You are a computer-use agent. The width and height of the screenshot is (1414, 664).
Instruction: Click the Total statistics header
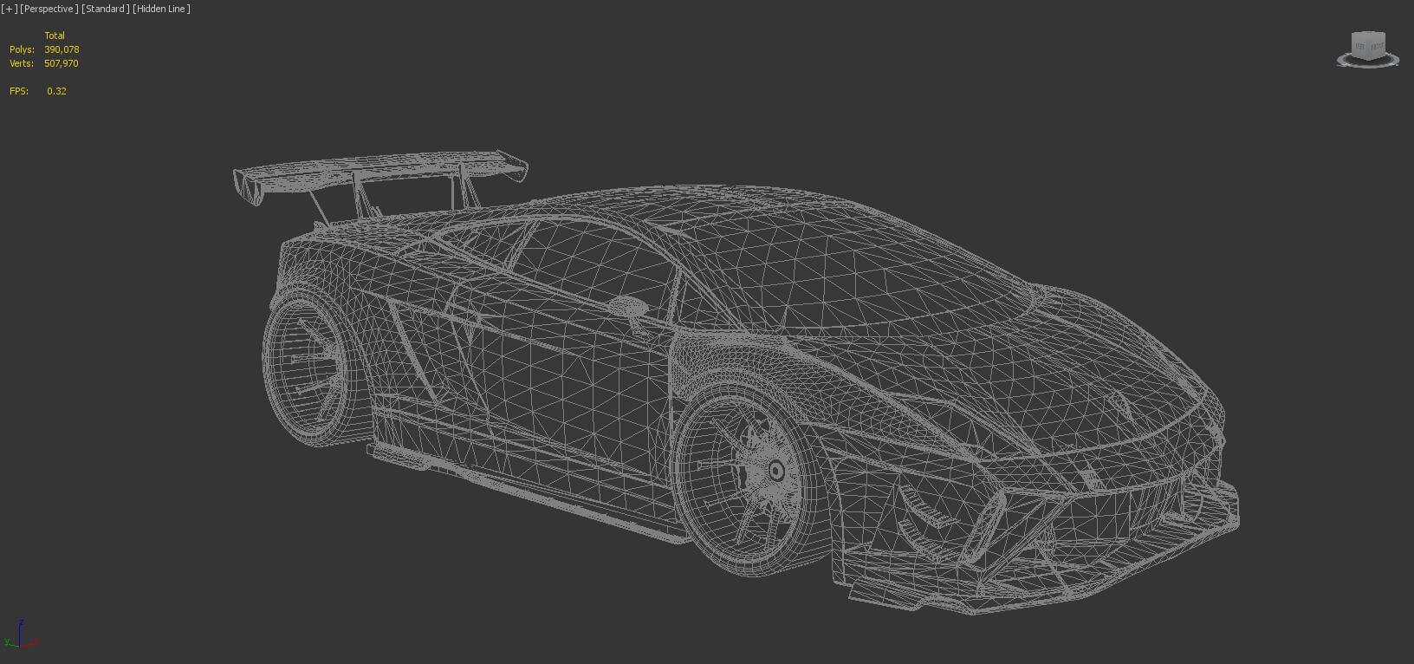click(55, 36)
